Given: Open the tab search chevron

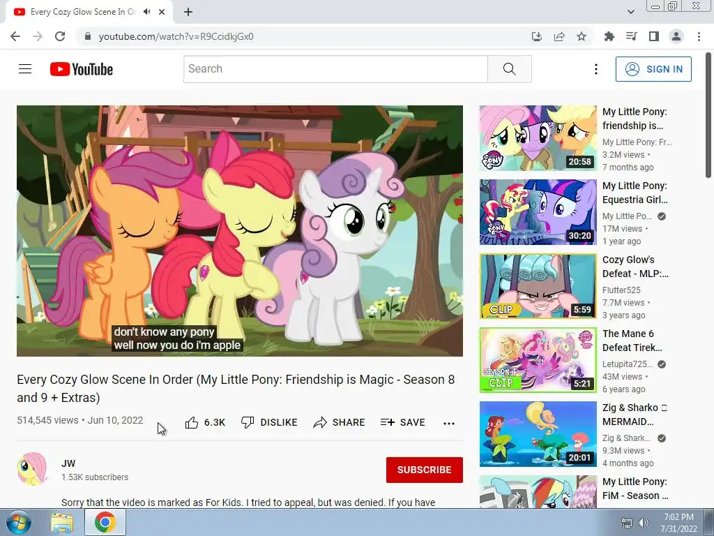Looking at the screenshot, I should 630,12.
